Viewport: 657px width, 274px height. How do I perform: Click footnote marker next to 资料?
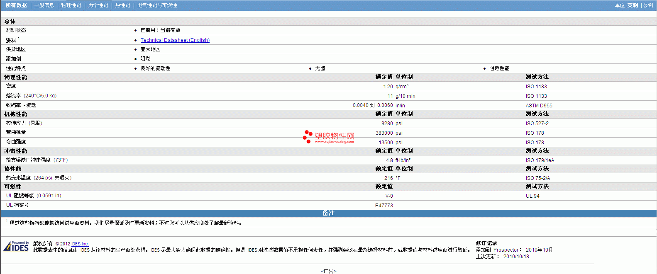[x=19, y=39]
